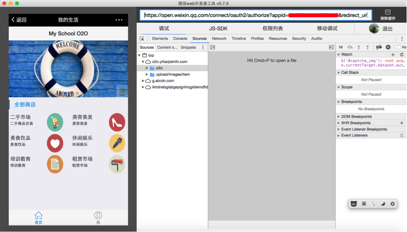This screenshot has height=232, width=407.
Task: Open the Security tab
Action: (299, 39)
